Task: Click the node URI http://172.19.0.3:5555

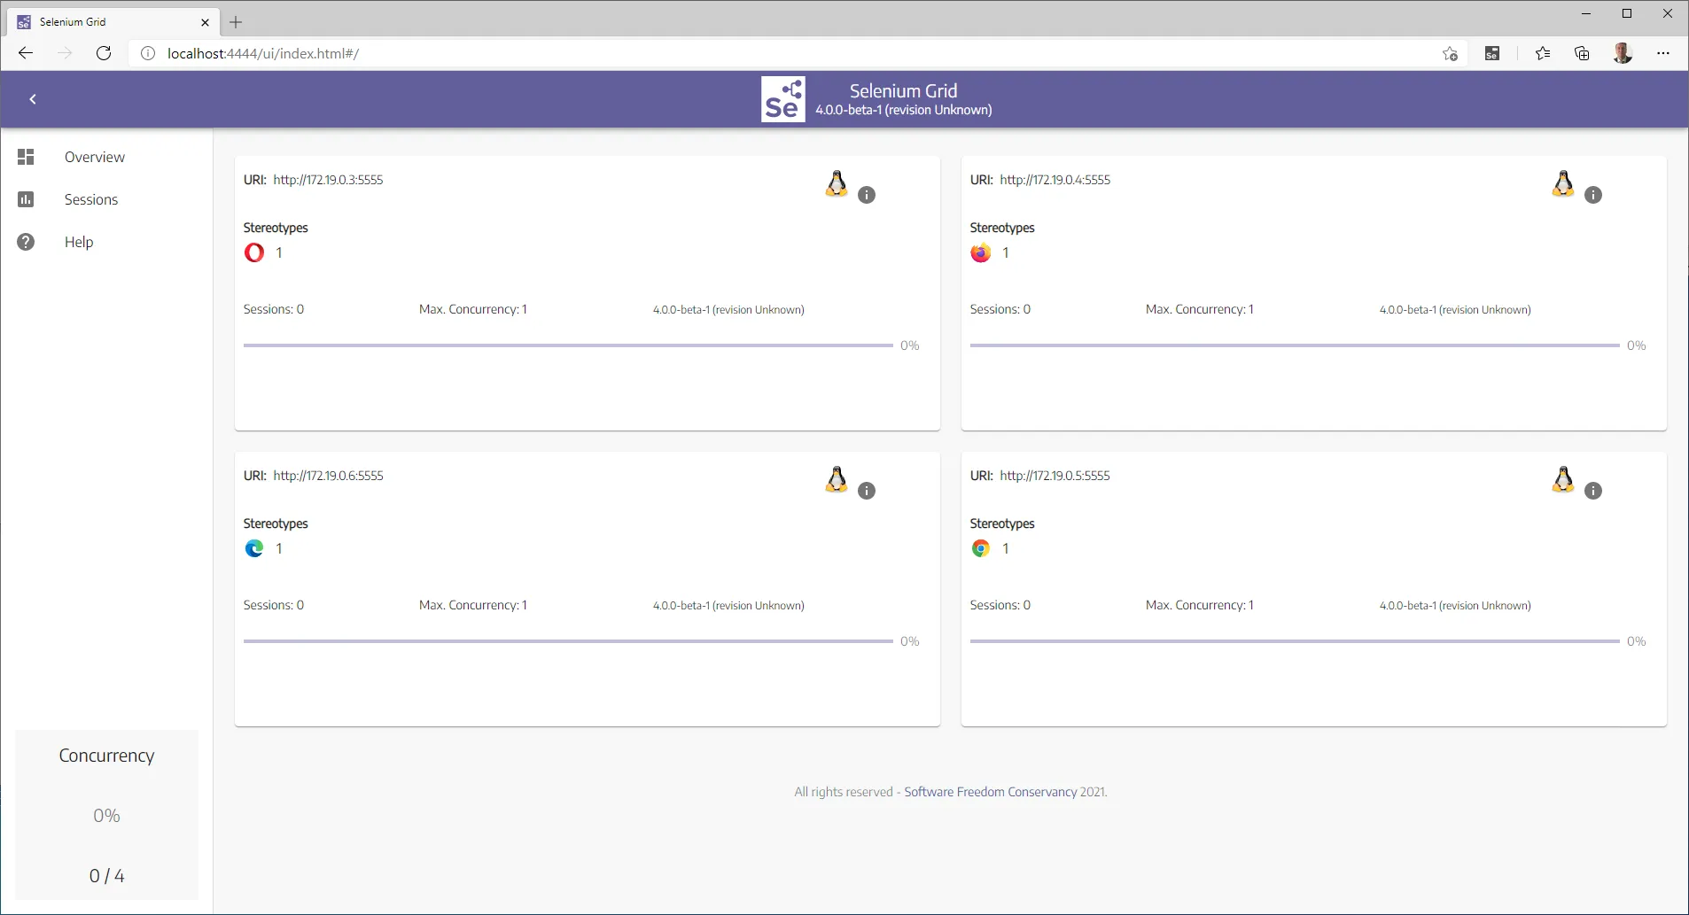Action: click(328, 180)
